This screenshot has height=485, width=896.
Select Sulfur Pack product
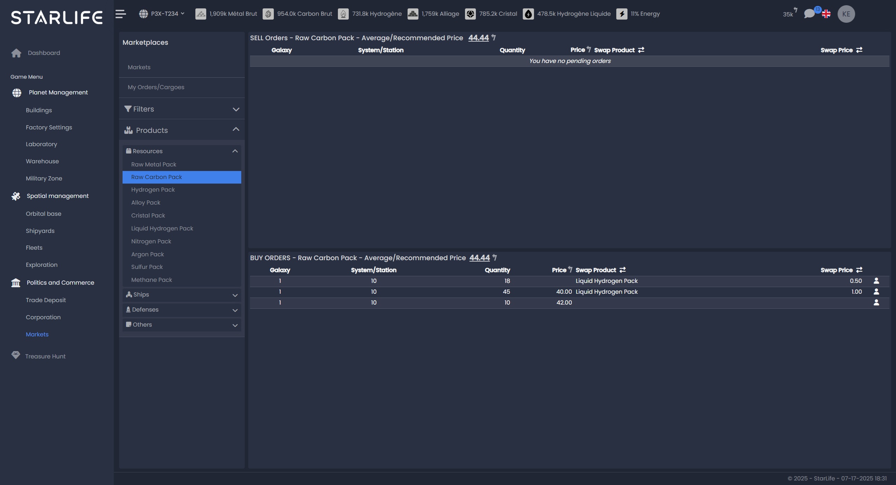pos(182,267)
